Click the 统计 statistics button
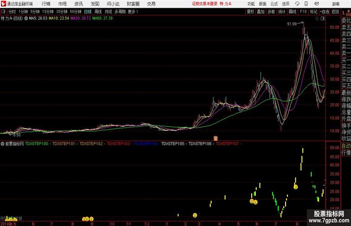 pyautogui.click(x=282, y=12)
